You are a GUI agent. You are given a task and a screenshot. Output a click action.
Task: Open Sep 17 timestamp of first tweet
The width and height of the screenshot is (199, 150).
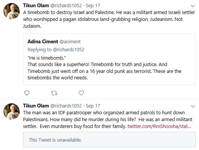click(x=93, y=6)
